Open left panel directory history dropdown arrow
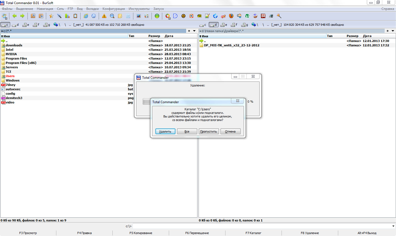The width and height of the screenshot is (396, 236). pos(194,31)
